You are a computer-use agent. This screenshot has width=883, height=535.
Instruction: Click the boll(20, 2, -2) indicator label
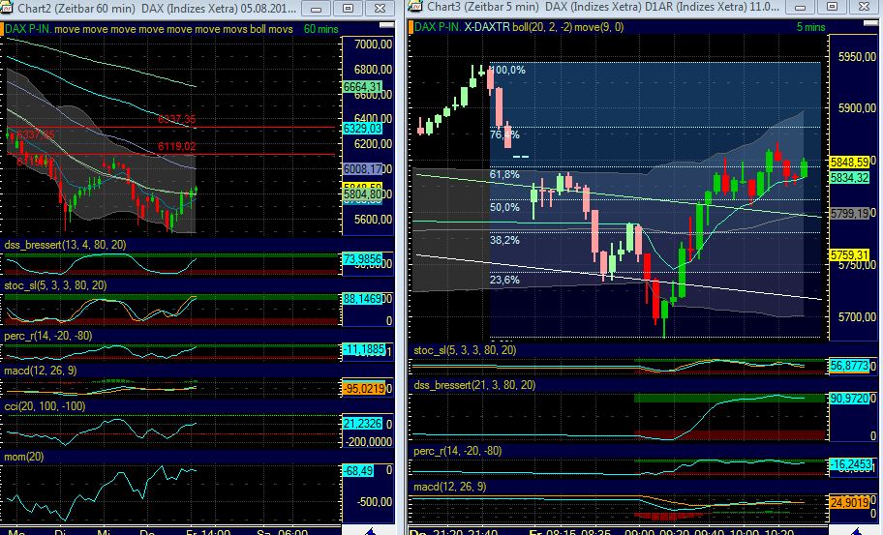[x=542, y=26]
